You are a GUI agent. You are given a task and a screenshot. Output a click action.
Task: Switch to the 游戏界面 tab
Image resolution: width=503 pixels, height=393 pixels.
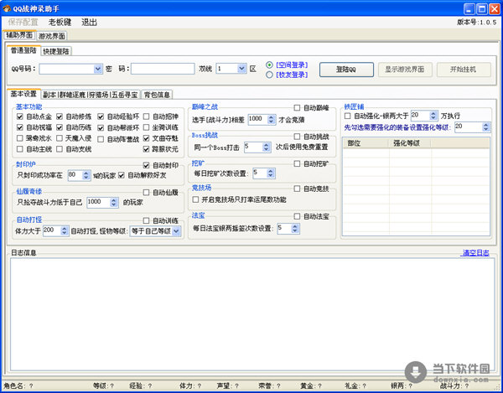(x=52, y=36)
